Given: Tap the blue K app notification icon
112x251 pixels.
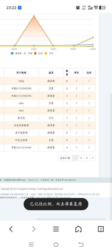Looking at the screenshot, I should pyautogui.click(x=19, y=8).
